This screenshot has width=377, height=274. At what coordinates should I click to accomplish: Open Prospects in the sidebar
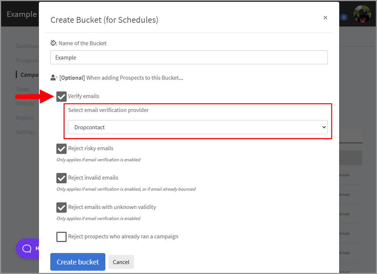(27, 60)
